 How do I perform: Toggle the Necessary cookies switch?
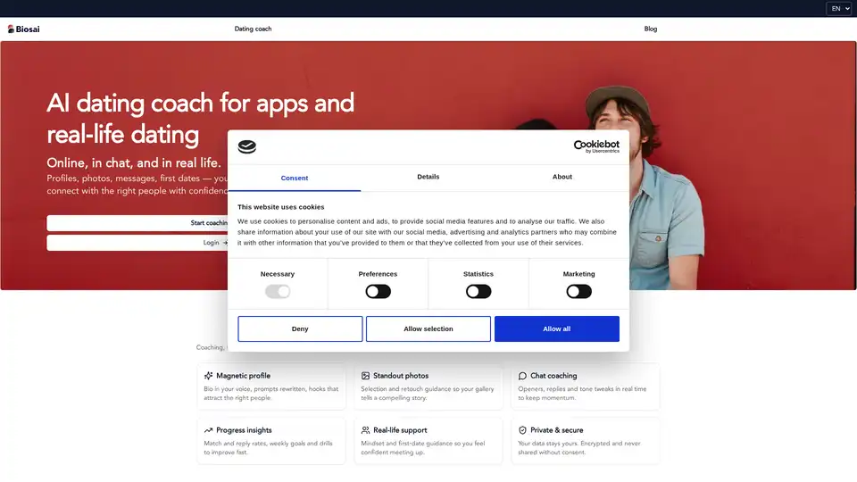[278, 292]
